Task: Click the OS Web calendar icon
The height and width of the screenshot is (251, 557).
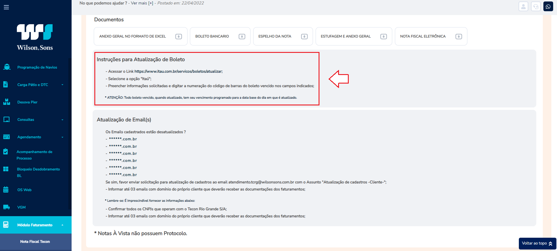Action: pos(6,190)
